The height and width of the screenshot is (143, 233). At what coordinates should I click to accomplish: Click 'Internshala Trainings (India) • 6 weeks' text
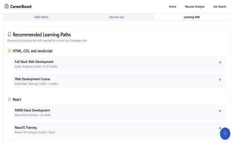(x=36, y=84)
